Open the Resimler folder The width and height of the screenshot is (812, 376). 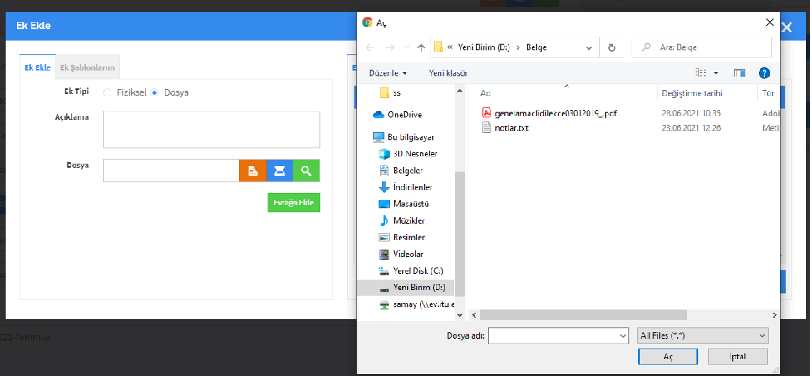[x=402, y=237]
